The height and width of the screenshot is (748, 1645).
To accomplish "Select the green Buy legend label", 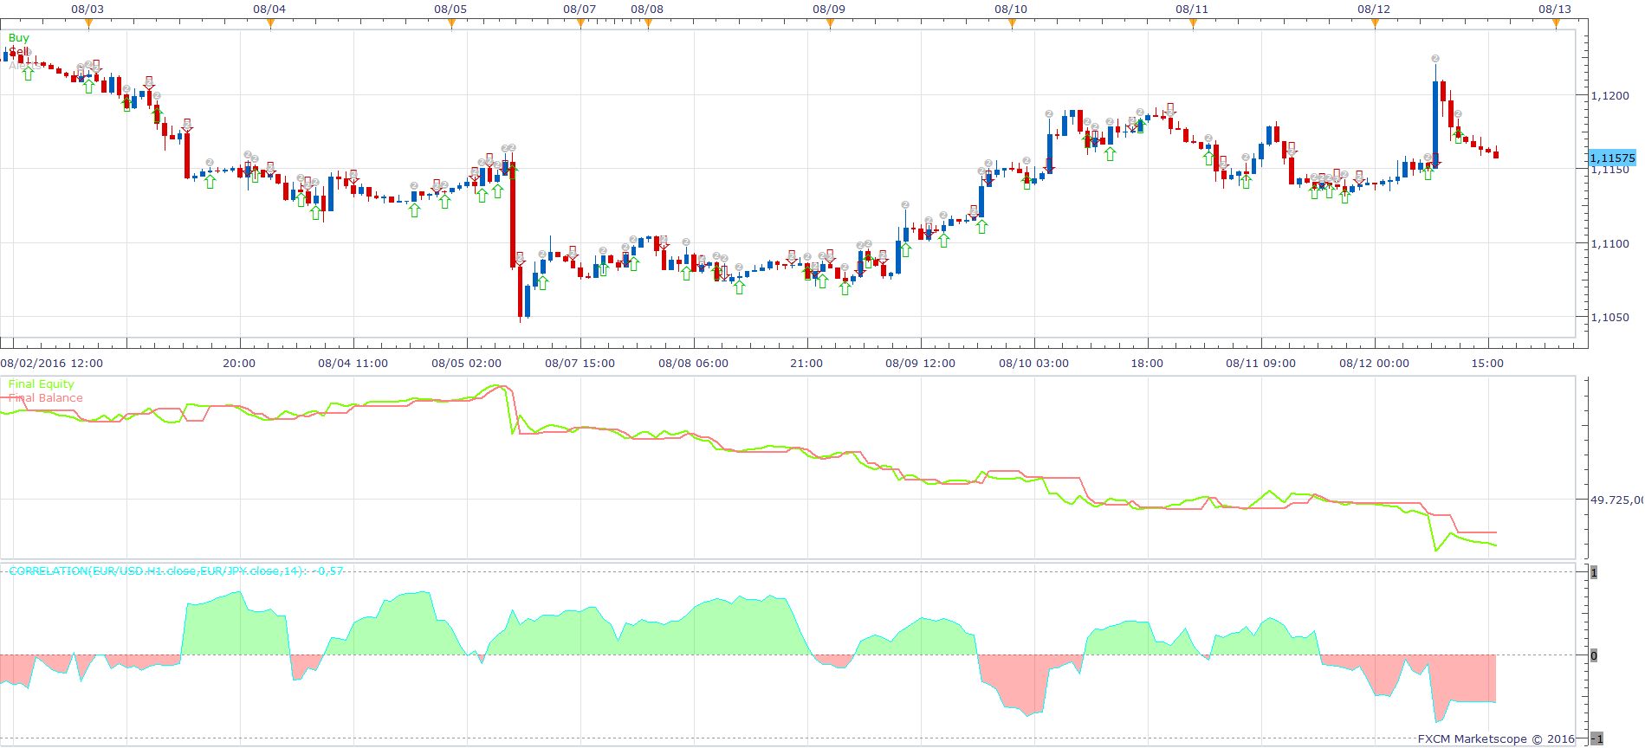I will 18,38.
